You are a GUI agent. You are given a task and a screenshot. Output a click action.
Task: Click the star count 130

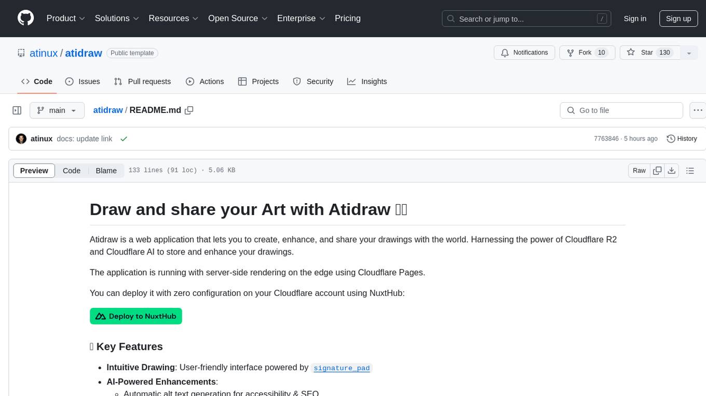(664, 53)
